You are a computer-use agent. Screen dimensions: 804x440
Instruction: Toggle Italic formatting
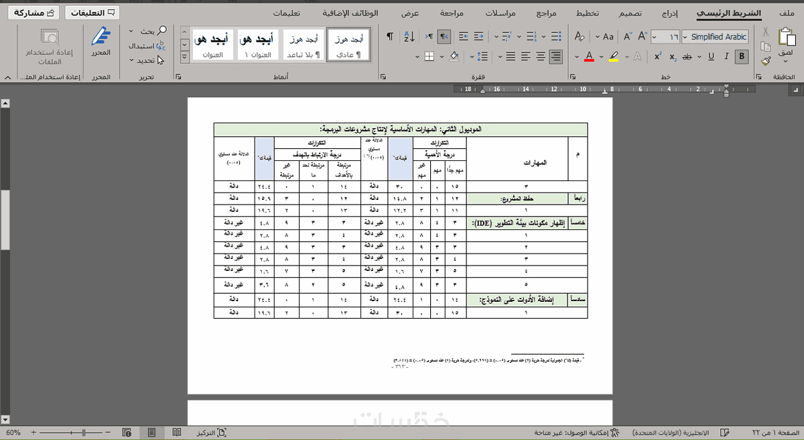[x=727, y=56]
